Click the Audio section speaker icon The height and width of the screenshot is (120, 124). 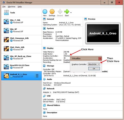[44, 79]
